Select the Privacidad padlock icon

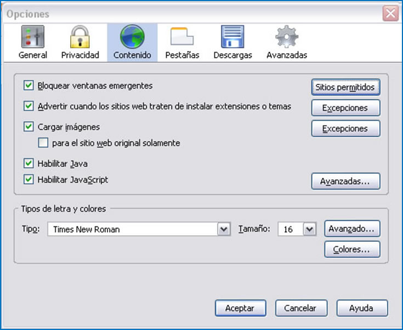[80, 37]
